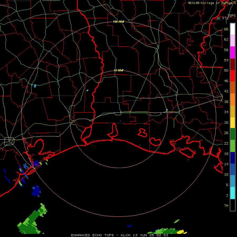Screen dimensions: 237x237
Task: Click the "13 JUN 25 02:53" timestamp
Action: (151, 235)
